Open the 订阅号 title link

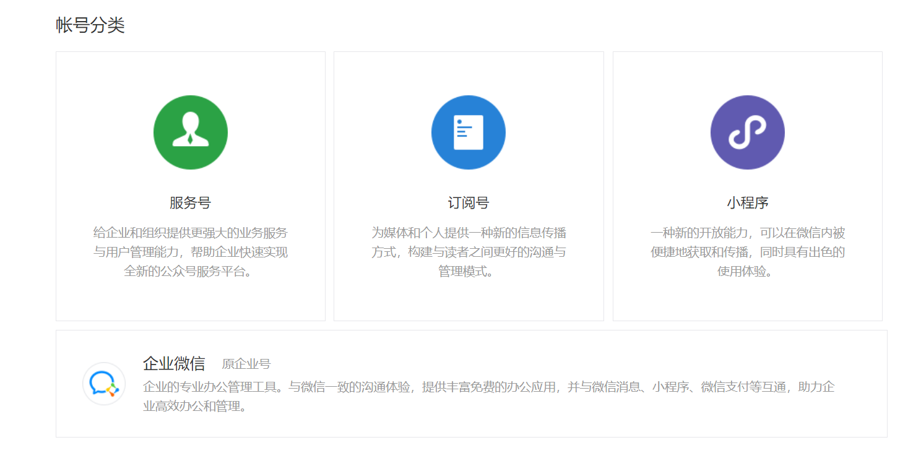tap(469, 203)
